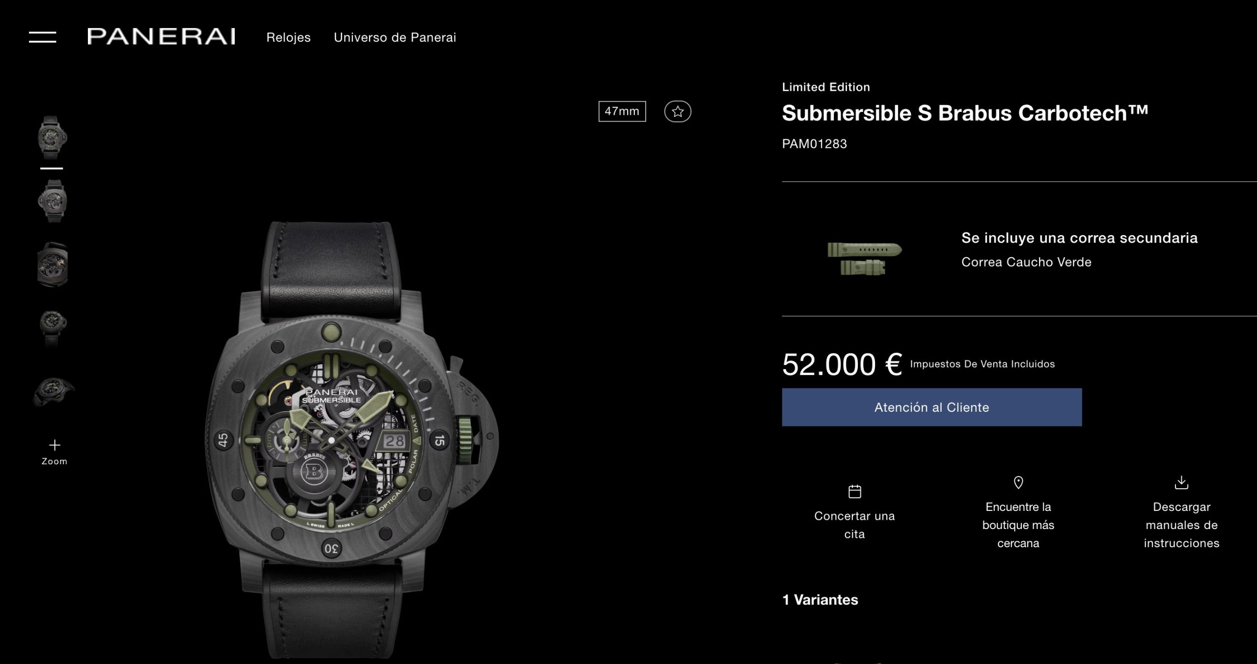Open Encuentre la boutique más cercana link

1018,525
